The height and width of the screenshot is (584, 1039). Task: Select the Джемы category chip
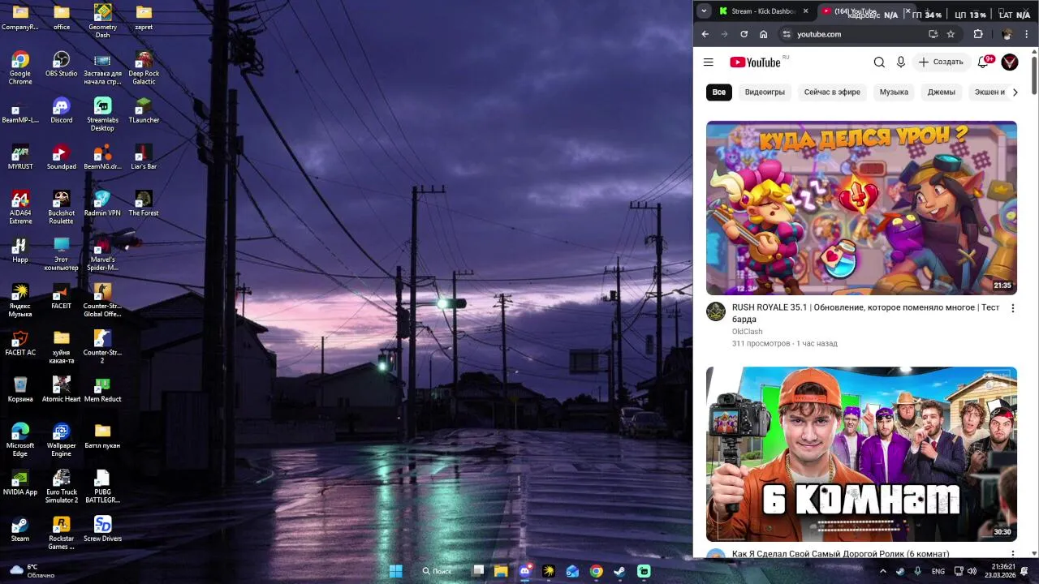point(942,92)
